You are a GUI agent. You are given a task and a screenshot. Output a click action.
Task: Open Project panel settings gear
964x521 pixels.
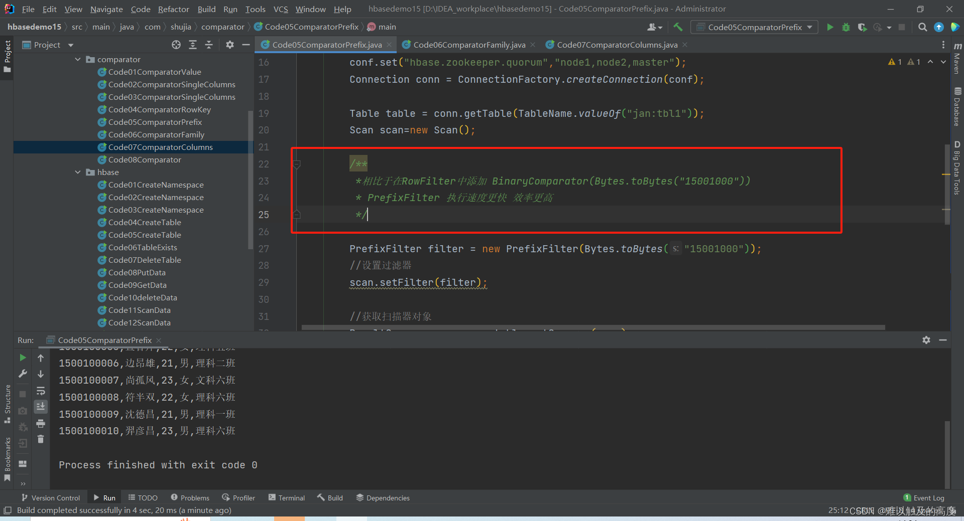[x=230, y=45]
